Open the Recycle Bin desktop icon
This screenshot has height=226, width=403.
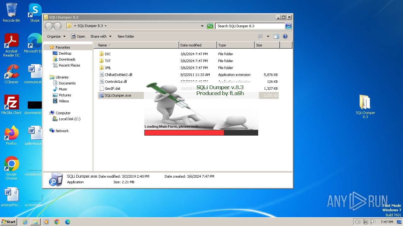[x=11, y=13]
